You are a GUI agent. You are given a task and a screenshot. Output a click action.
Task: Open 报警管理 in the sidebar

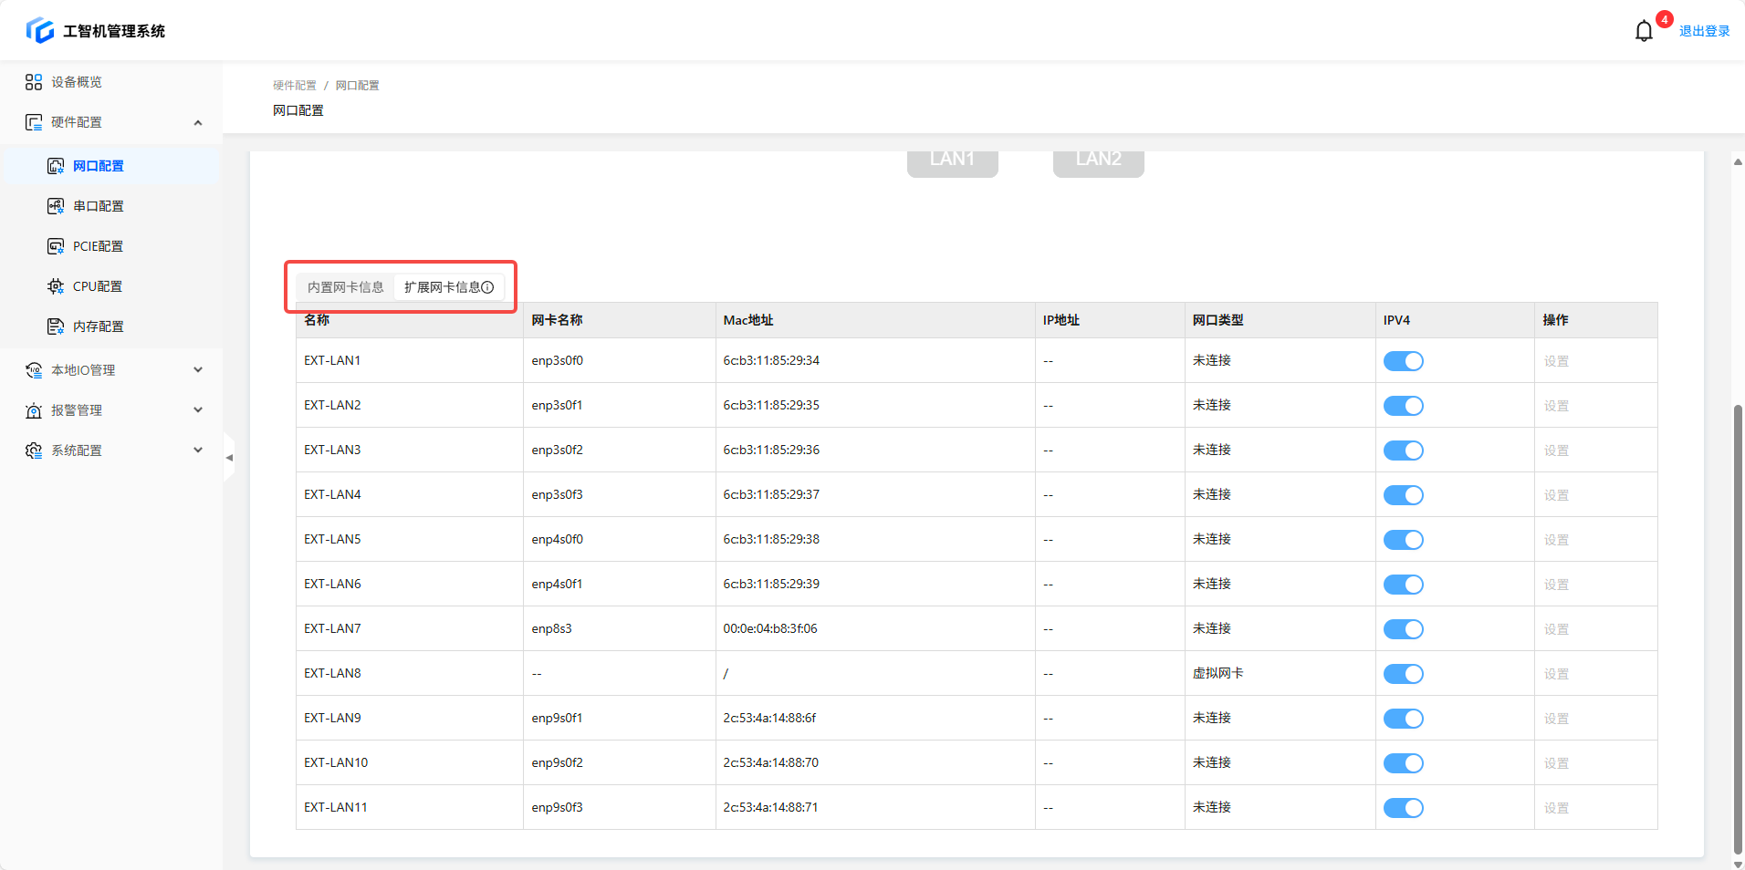point(77,410)
